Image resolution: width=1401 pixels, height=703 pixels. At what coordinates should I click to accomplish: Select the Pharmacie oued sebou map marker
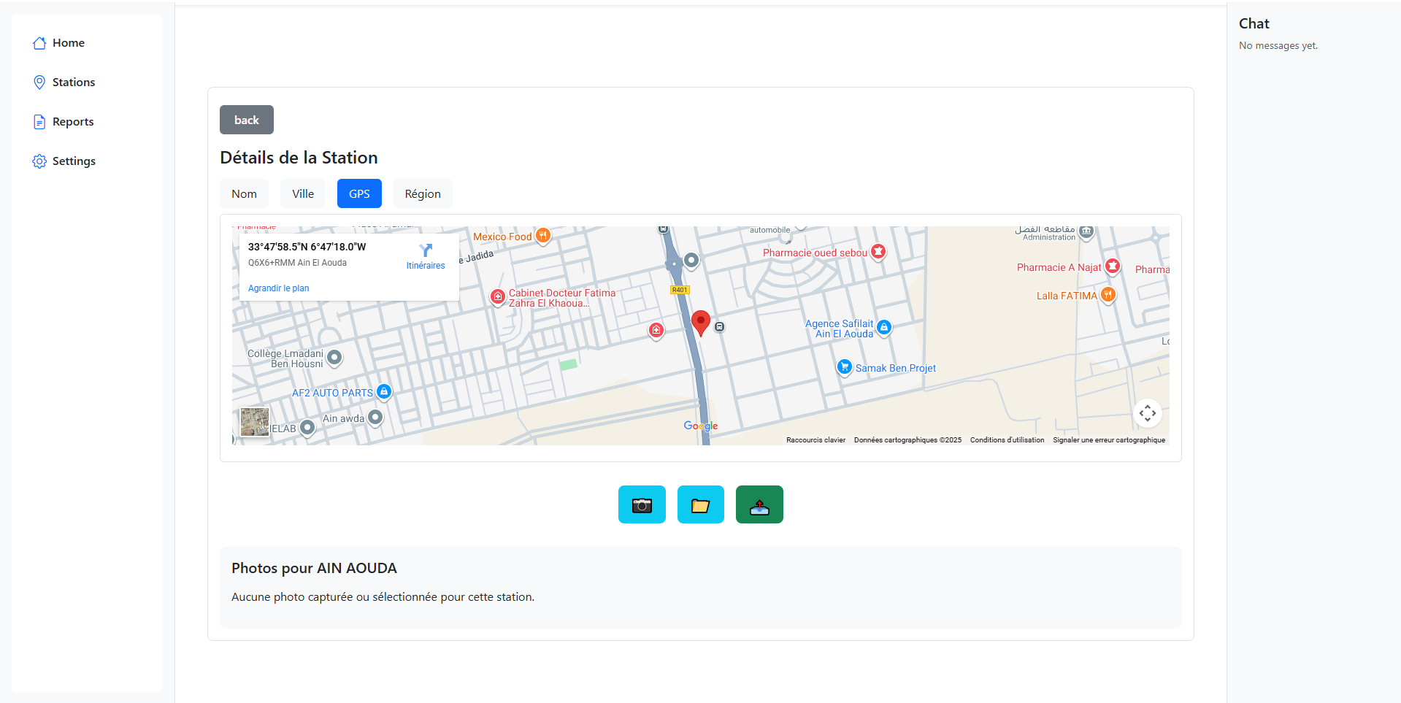tap(878, 252)
